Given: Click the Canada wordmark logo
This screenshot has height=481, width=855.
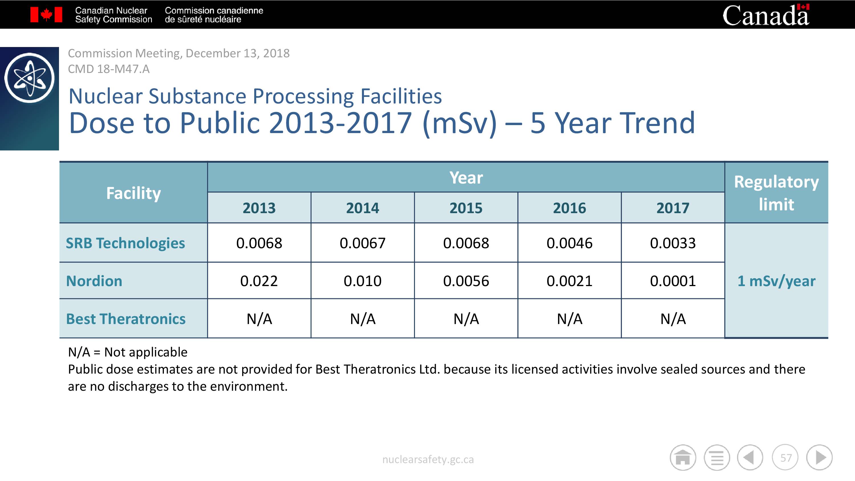Looking at the screenshot, I should [x=766, y=15].
